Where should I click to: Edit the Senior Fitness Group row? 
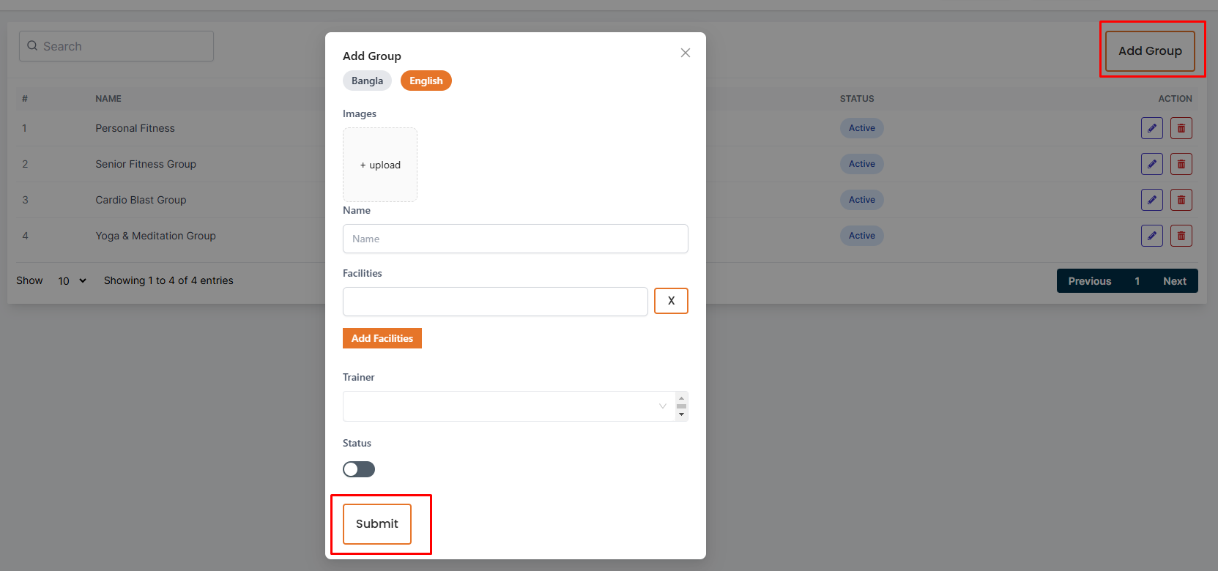(x=1151, y=164)
